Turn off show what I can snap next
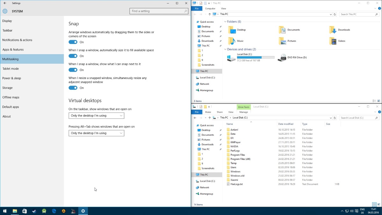 click(73, 70)
